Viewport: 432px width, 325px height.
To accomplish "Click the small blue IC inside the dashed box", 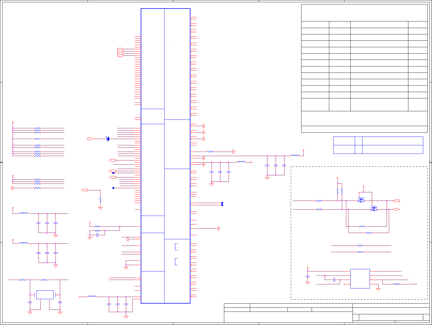I will (360, 279).
